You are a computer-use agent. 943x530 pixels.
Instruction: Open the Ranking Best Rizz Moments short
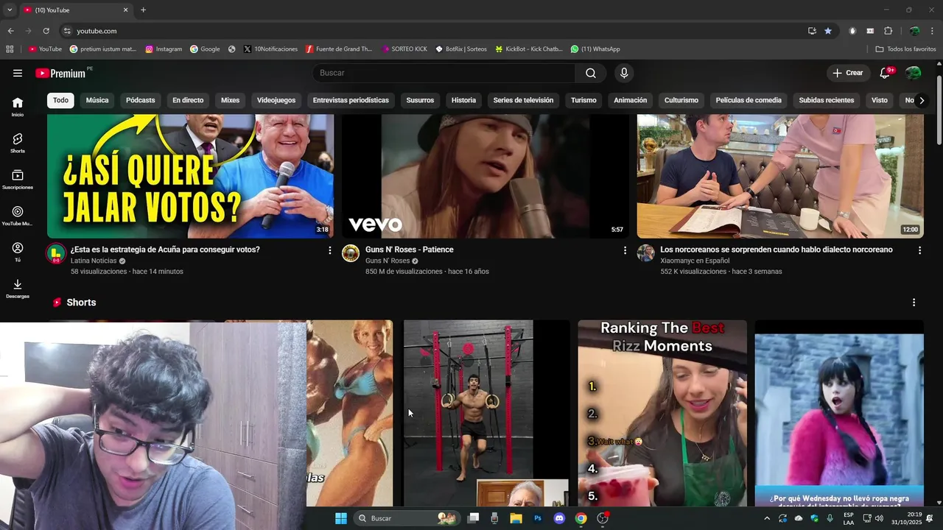662,413
